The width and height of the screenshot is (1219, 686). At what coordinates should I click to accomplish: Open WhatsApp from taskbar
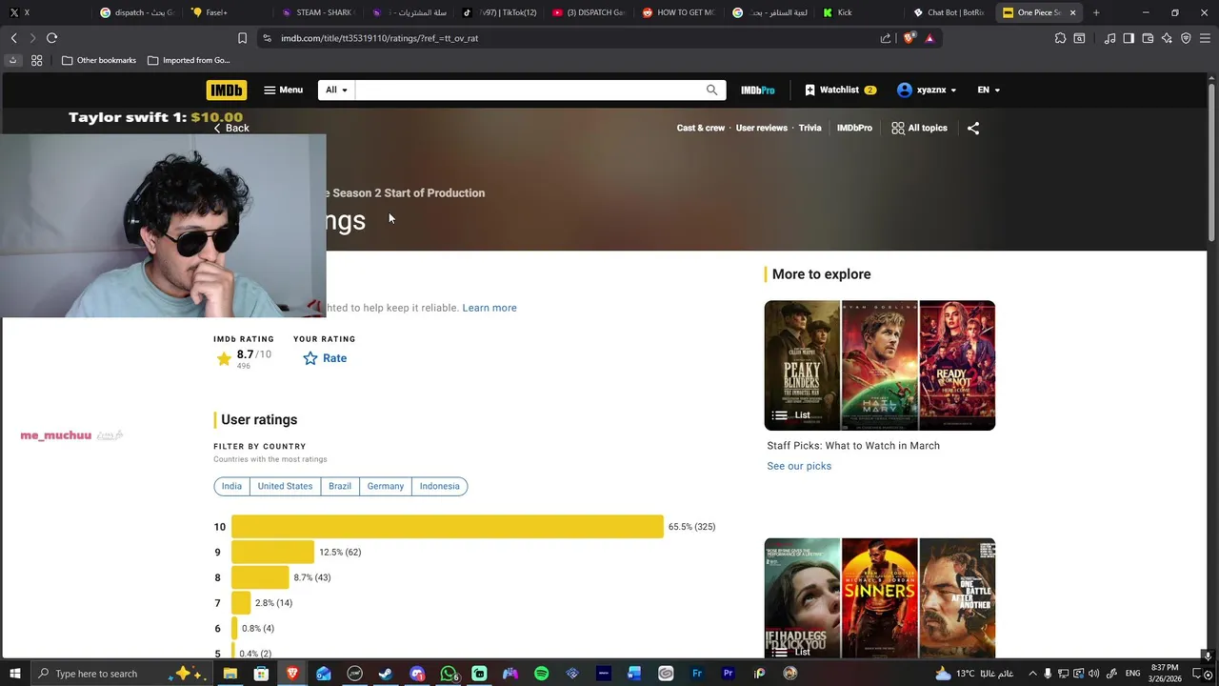coord(449,674)
